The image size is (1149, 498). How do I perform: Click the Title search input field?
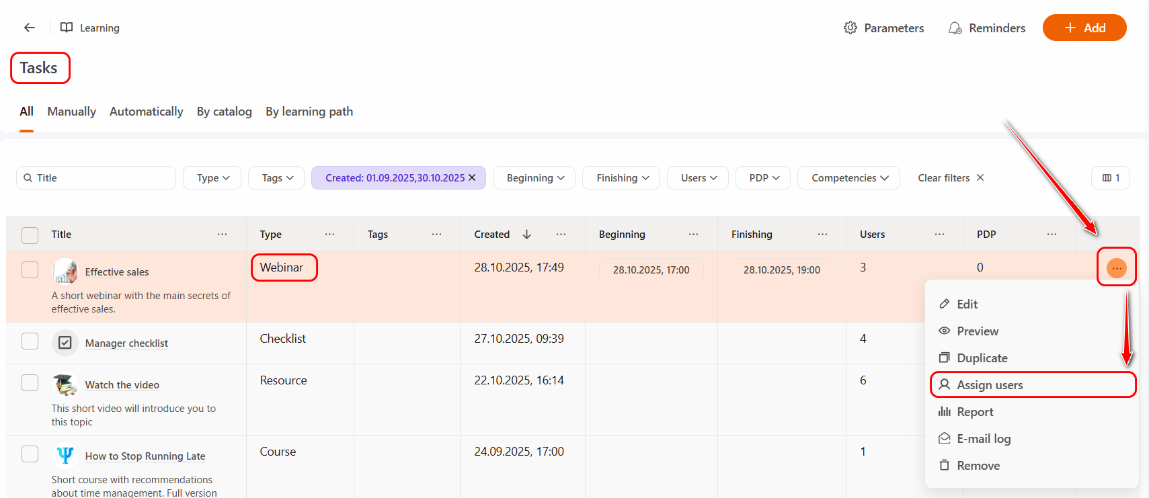[x=101, y=178]
